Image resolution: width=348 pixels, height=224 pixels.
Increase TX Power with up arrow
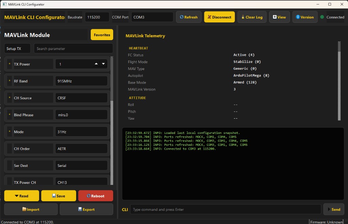point(96,64)
